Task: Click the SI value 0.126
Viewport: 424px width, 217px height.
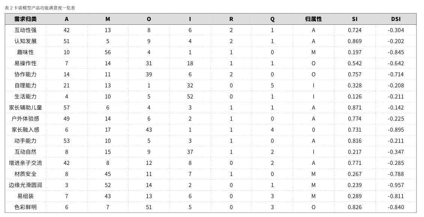Action: 355,97
